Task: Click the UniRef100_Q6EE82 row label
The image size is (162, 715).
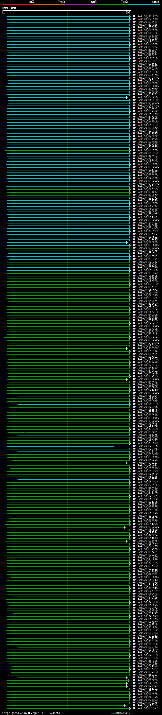Action: (x=145, y=480)
